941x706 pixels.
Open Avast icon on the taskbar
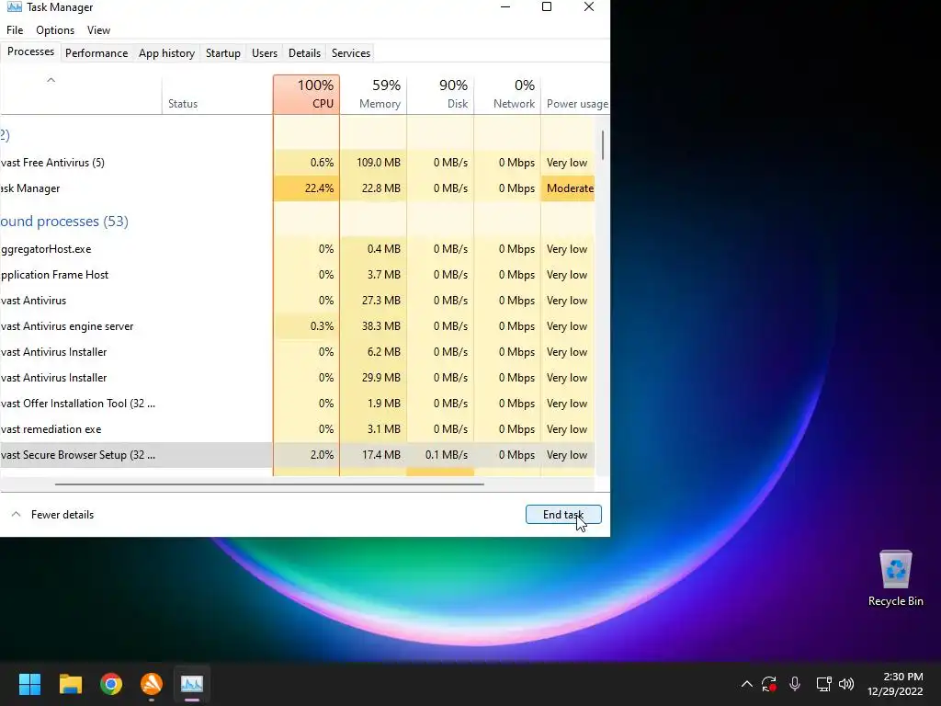point(152,684)
